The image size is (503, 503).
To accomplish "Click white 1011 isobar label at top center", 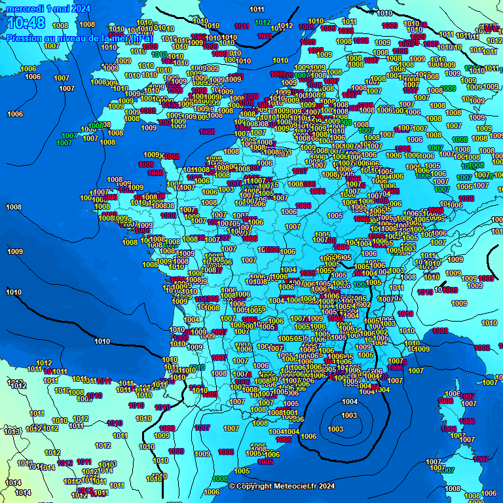I will coord(257,9).
